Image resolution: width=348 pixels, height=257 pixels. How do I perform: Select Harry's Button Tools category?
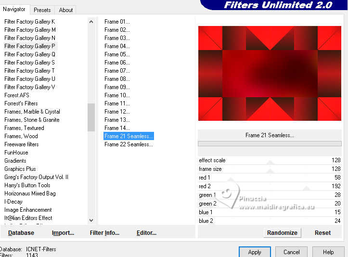(27, 185)
